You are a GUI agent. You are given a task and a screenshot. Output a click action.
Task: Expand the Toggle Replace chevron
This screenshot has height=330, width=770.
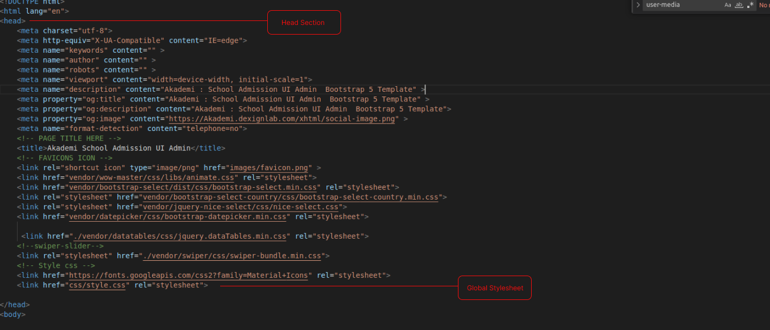(x=638, y=5)
